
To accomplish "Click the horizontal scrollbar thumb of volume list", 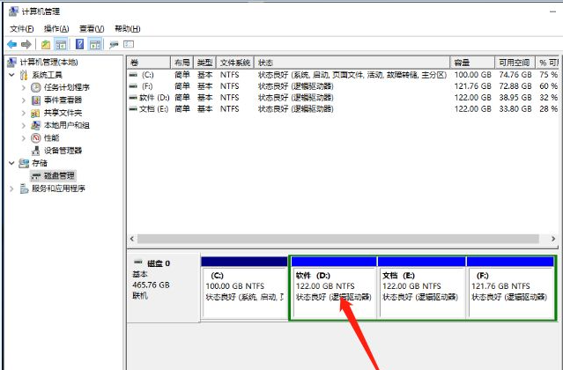I will pos(337,239).
